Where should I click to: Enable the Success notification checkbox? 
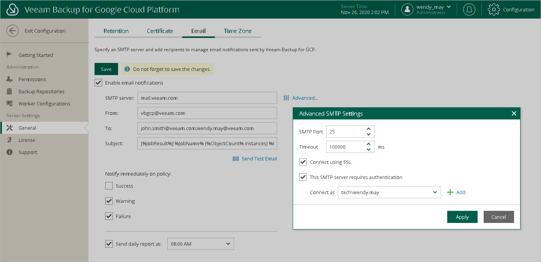pyautogui.click(x=109, y=186)
